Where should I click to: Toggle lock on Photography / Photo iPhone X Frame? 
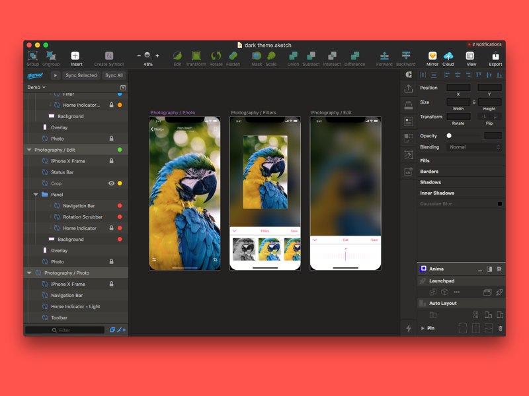pyautogui.click(x=111, y=284)
